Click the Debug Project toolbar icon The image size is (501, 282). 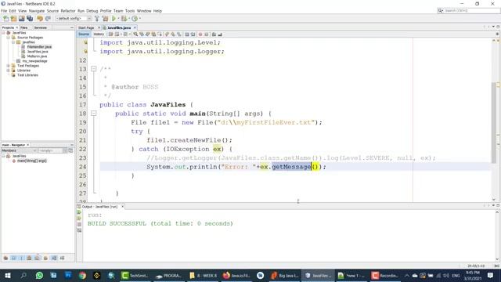124,19
